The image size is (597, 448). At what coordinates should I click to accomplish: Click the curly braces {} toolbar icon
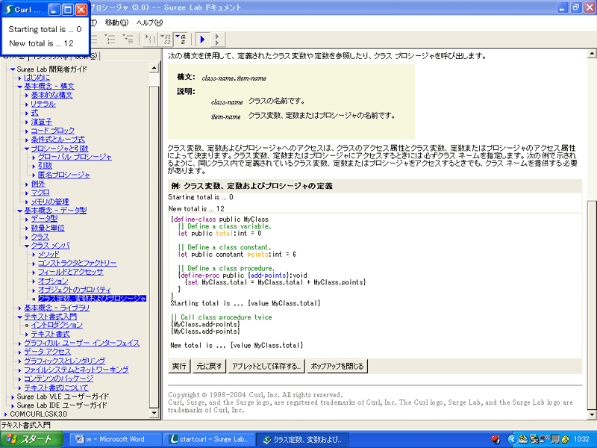tap(151, 39)
